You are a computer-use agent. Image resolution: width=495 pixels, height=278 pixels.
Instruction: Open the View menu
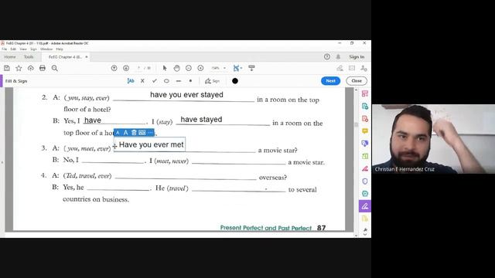point(23,49)
